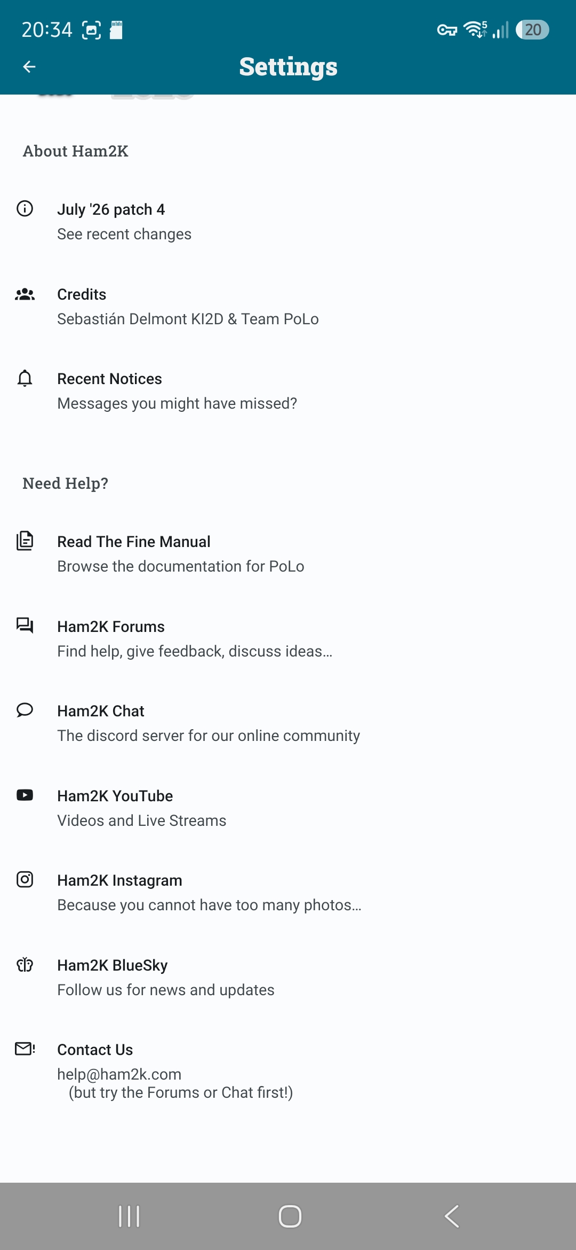The height and width of the screenshot is (1250, 576).
Task: Tap the bell icon for Recent Notices
Action: pos(25,378)
